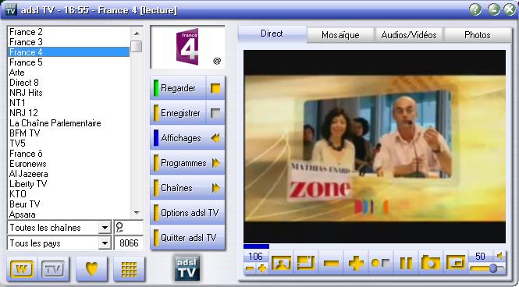Select France 3 in channel list
Image resolution: width=519 pixels, height=287 pixels.
tap(69, 42)
